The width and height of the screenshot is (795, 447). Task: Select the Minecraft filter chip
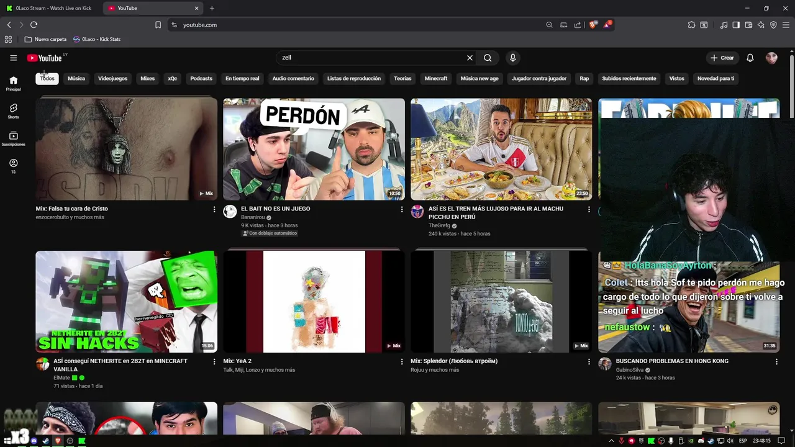tap(436, 79)
